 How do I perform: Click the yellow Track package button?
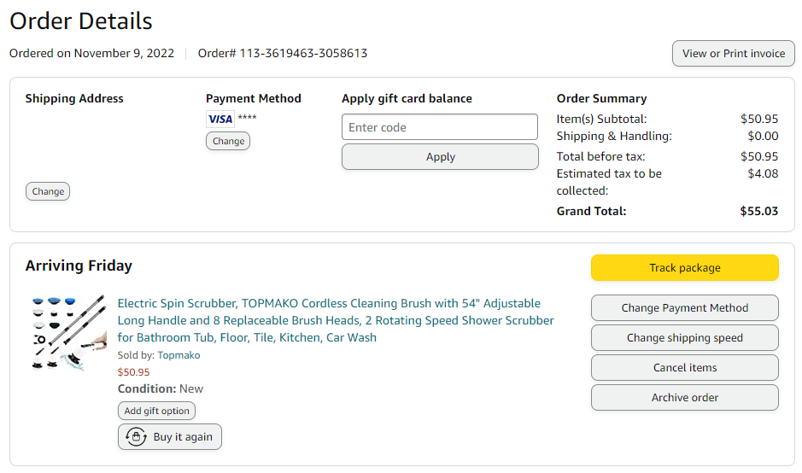click(685, 267)
